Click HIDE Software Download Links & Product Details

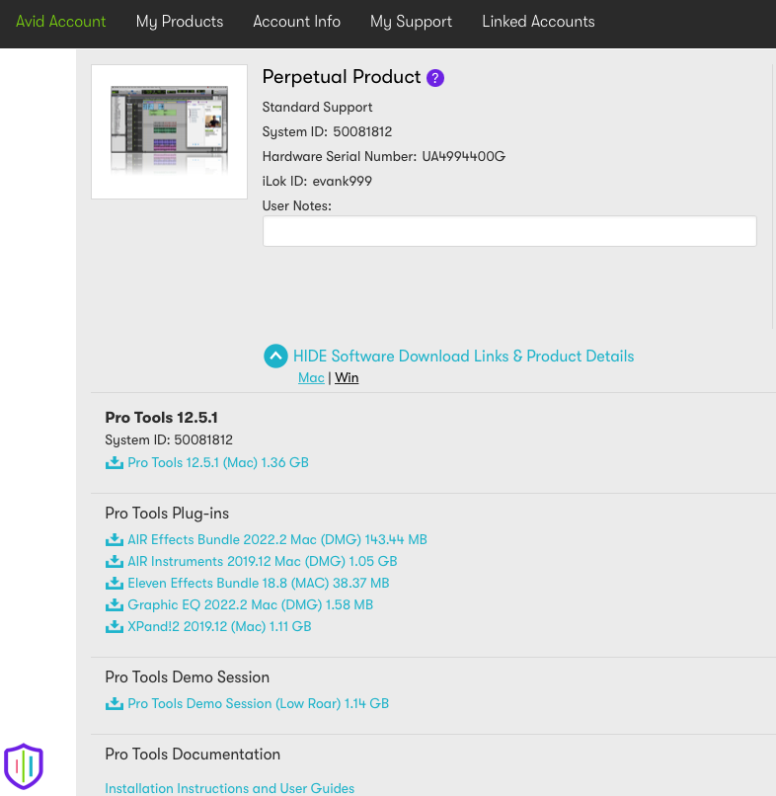coord(463,357)
